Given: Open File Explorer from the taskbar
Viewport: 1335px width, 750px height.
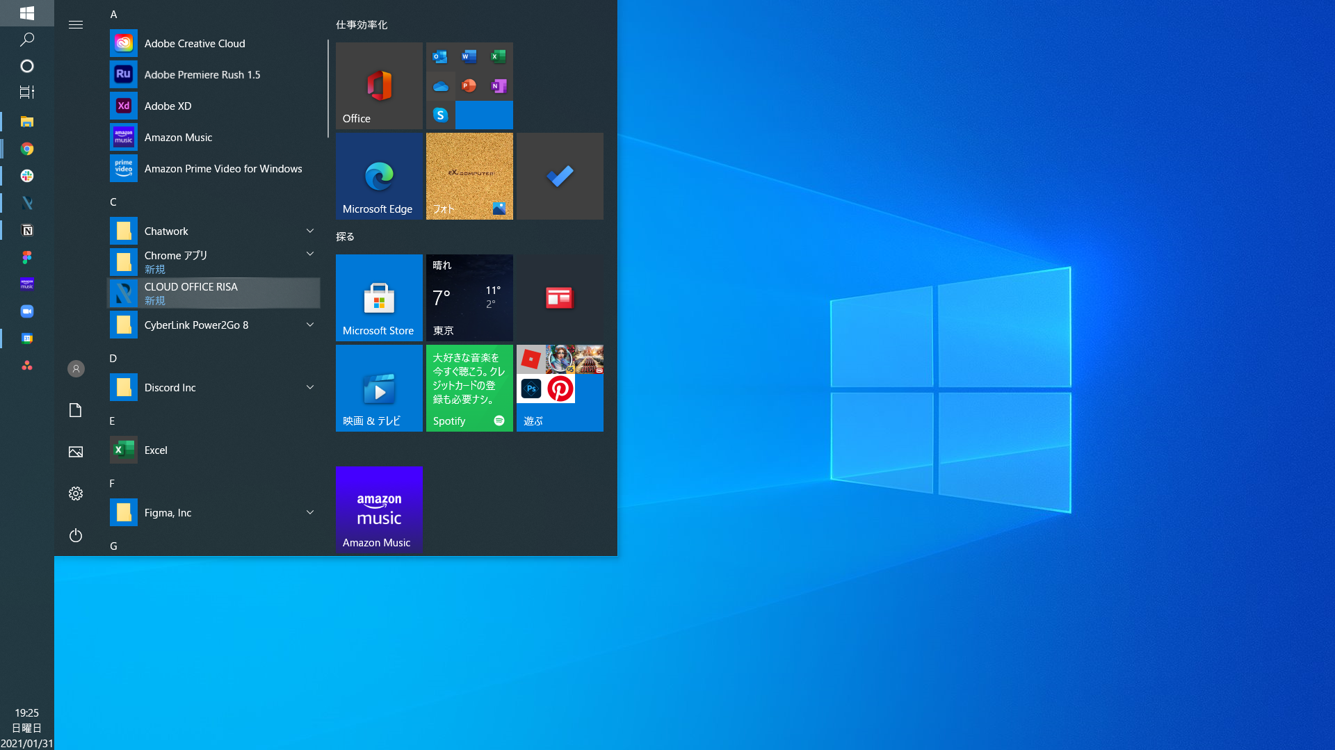Looking at the screenshot, I should (27, 122).
